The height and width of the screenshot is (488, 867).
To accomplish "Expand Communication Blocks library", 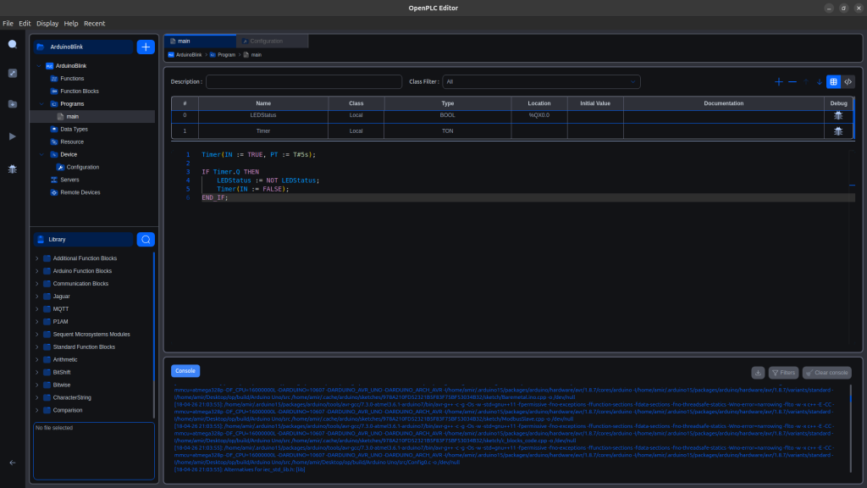I will [37, 284].
